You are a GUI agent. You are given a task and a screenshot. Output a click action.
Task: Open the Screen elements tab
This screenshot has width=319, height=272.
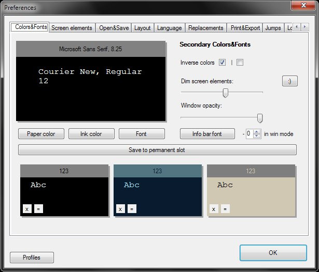pos(72,28)
